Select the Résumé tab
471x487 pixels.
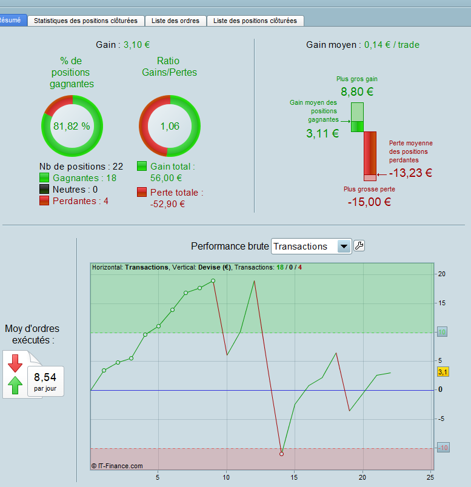(13, 20)
